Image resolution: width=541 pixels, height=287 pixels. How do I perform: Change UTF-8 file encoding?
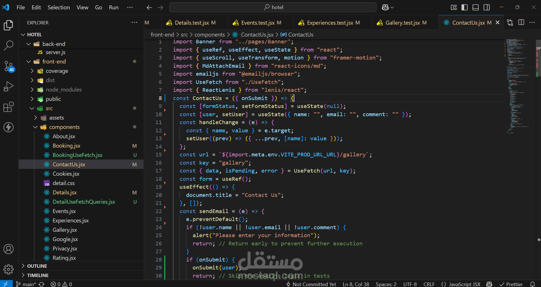pyautogui.click(x=410, y=284)
